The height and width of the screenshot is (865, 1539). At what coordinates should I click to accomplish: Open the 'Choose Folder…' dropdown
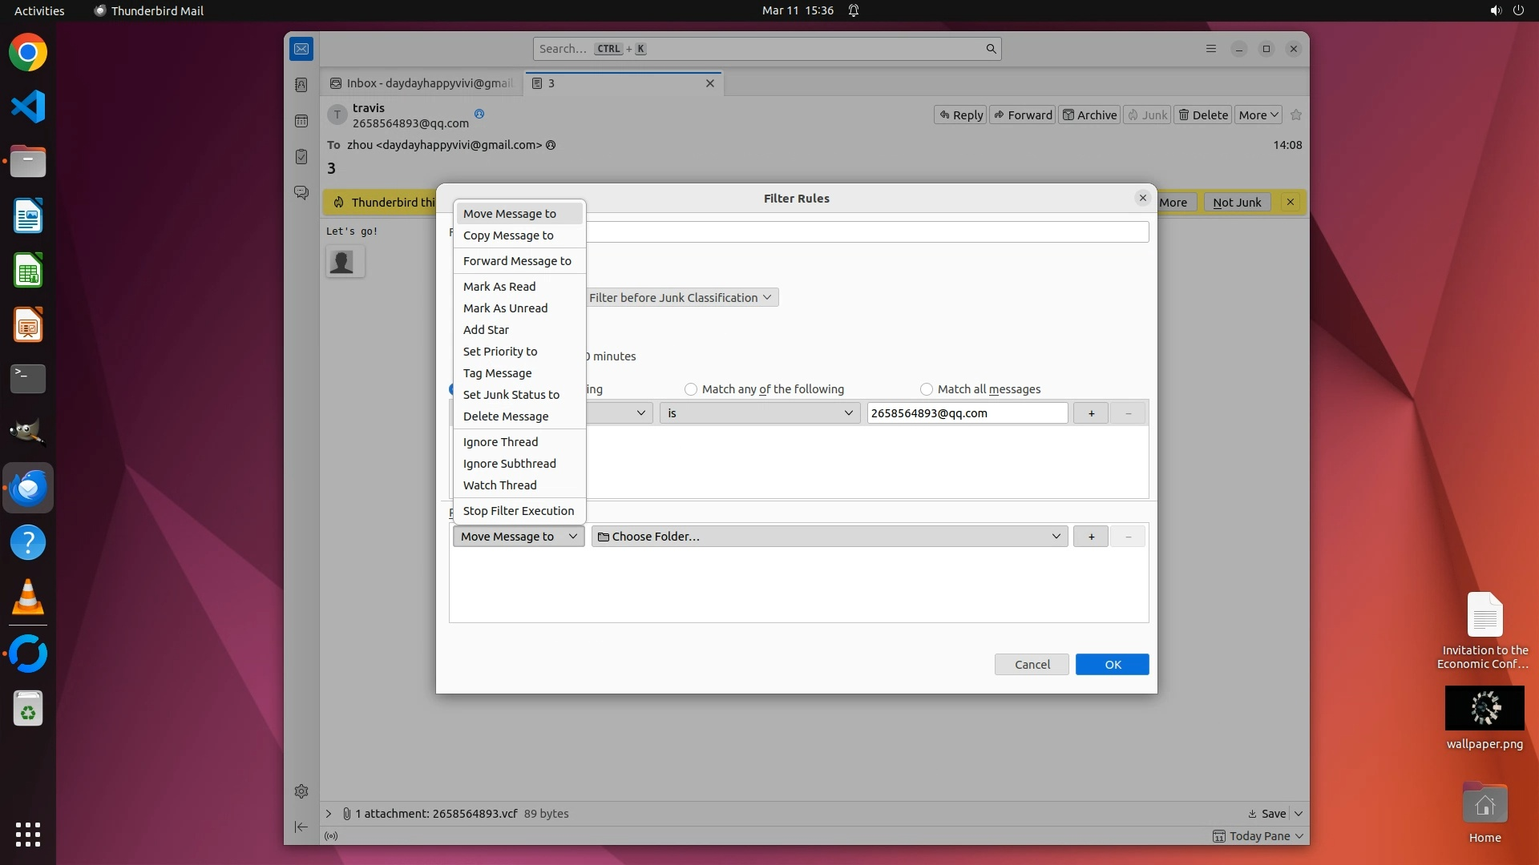click(829, 537)
